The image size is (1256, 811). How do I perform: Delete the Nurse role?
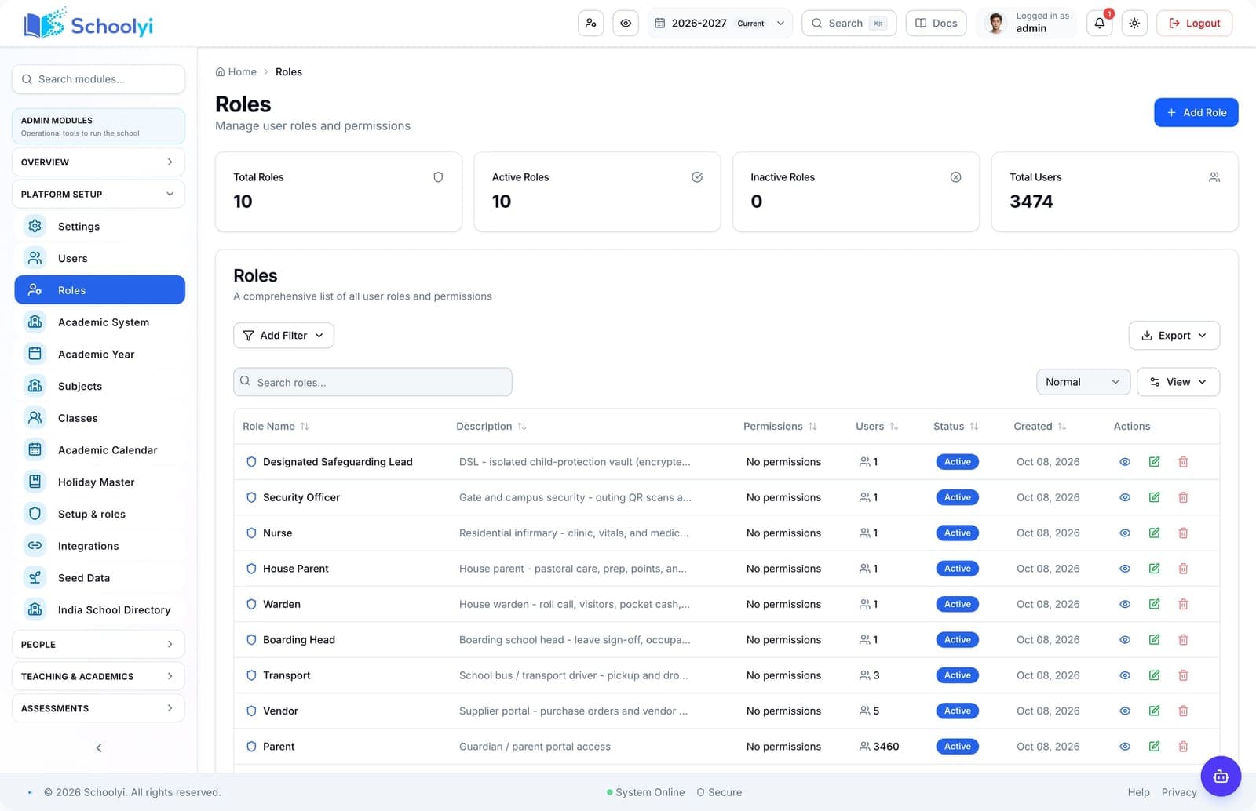click(x=1183, y=533)
